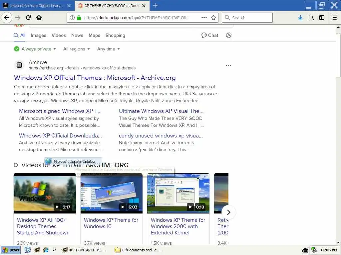Go back to the previous page
This screenshot has width=341, height=255.
click(x=7, y=18)
